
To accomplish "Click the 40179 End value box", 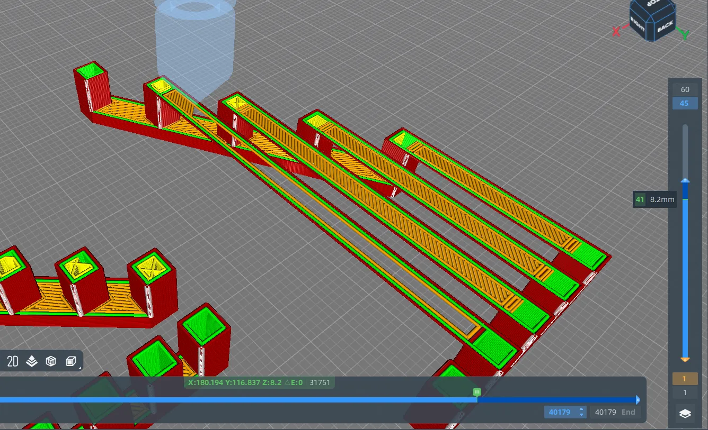I will (x=615, y=412).
